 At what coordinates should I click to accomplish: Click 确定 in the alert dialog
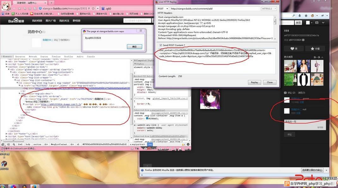point(134,46)
